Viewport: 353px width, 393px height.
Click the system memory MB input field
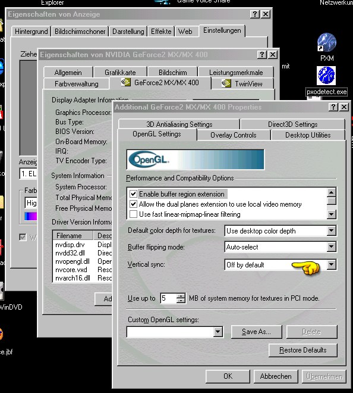click(169, 298)
